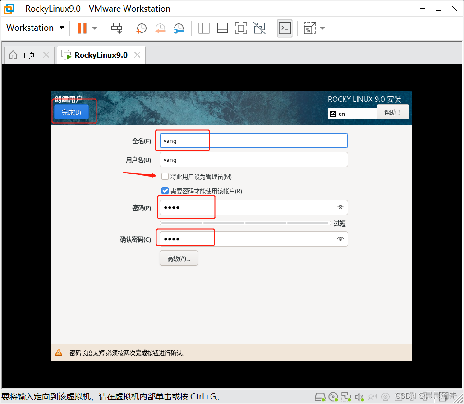This screenshot has width=464, height=404.
Task: Close the RockyLinux9.0 tab
Action: [x=137, y=55]
